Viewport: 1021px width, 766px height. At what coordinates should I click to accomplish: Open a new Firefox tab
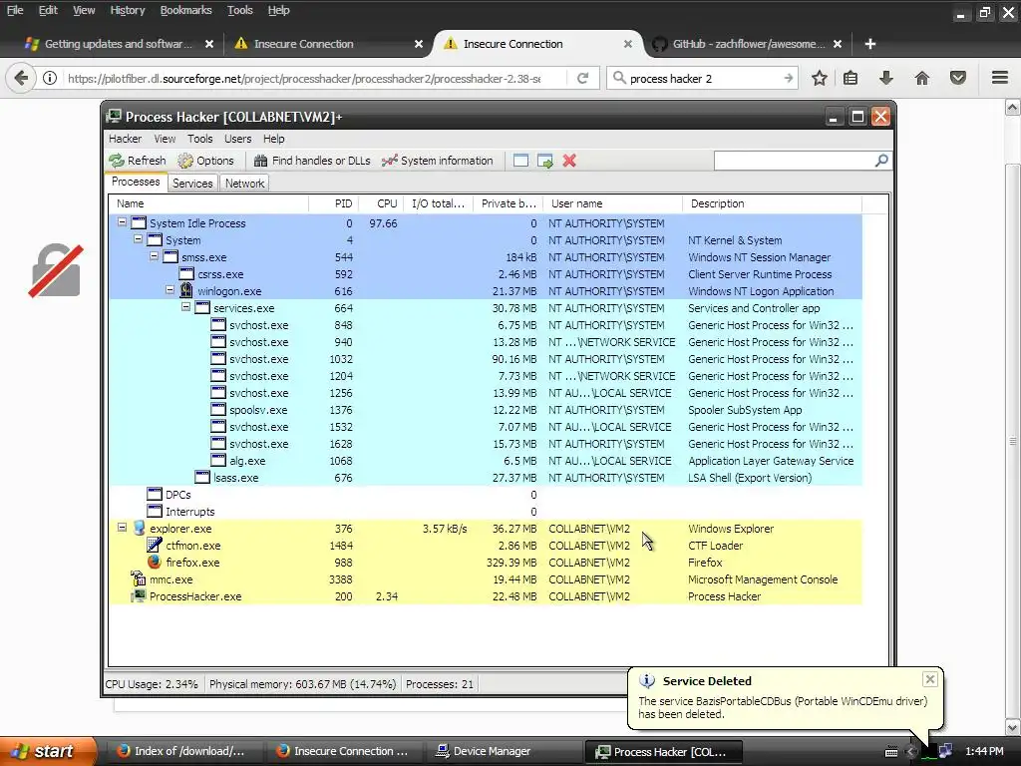pos(869,44)
